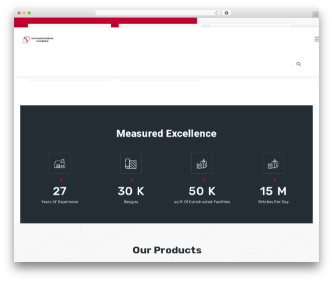
Task: Click the search magnifier icon
Action: 298,64
